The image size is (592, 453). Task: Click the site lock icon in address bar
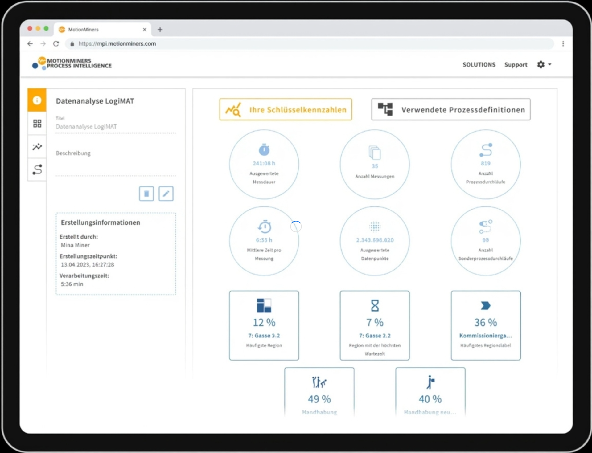72,44
